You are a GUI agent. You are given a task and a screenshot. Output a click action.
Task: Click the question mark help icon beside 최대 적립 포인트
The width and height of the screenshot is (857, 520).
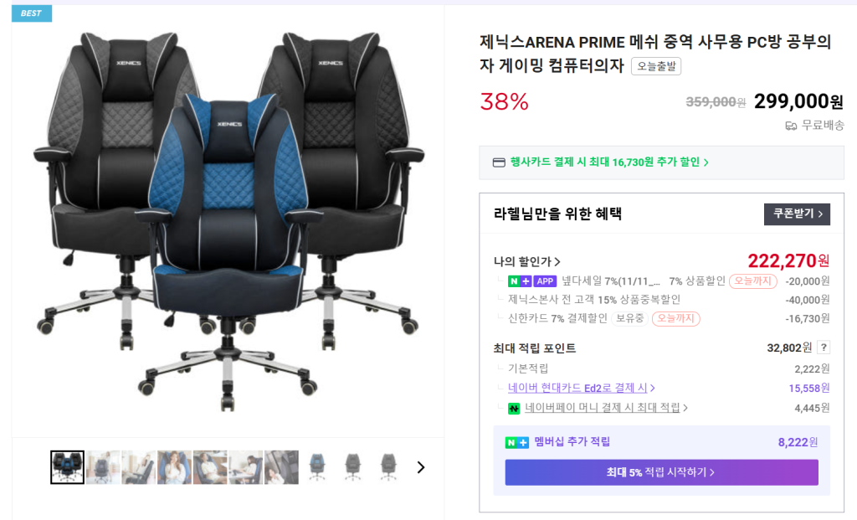pos(824,348)
